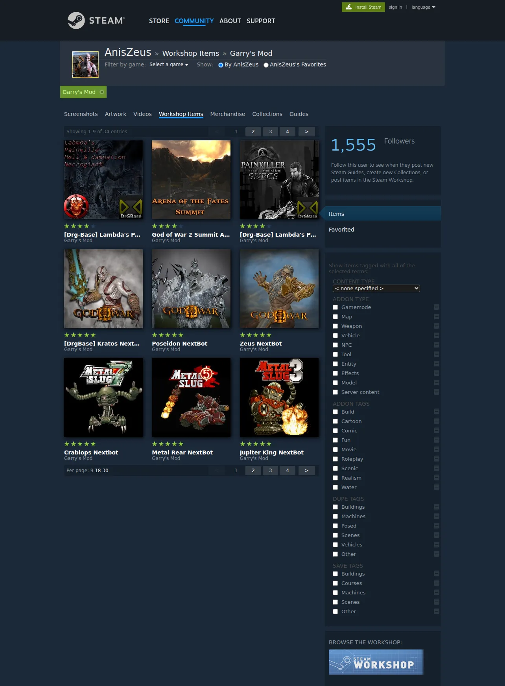505x686 pixels.
Task: Switch to the Collections tab
Action: coord(267,114)
